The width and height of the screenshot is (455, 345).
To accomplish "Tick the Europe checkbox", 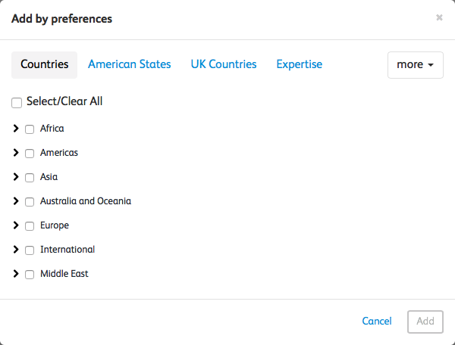I will (30, 226).
